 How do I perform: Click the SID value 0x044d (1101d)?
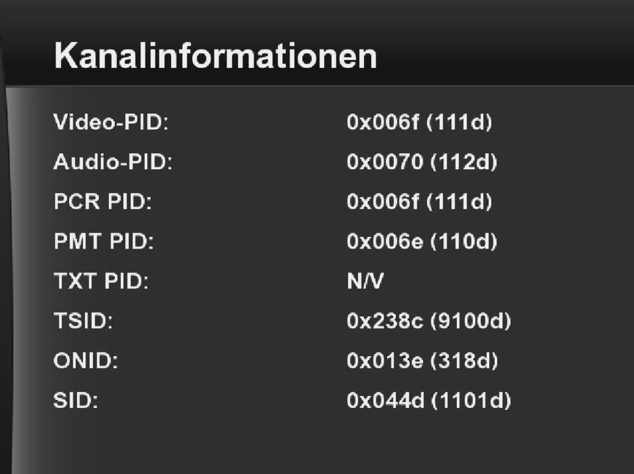point(428,401)
